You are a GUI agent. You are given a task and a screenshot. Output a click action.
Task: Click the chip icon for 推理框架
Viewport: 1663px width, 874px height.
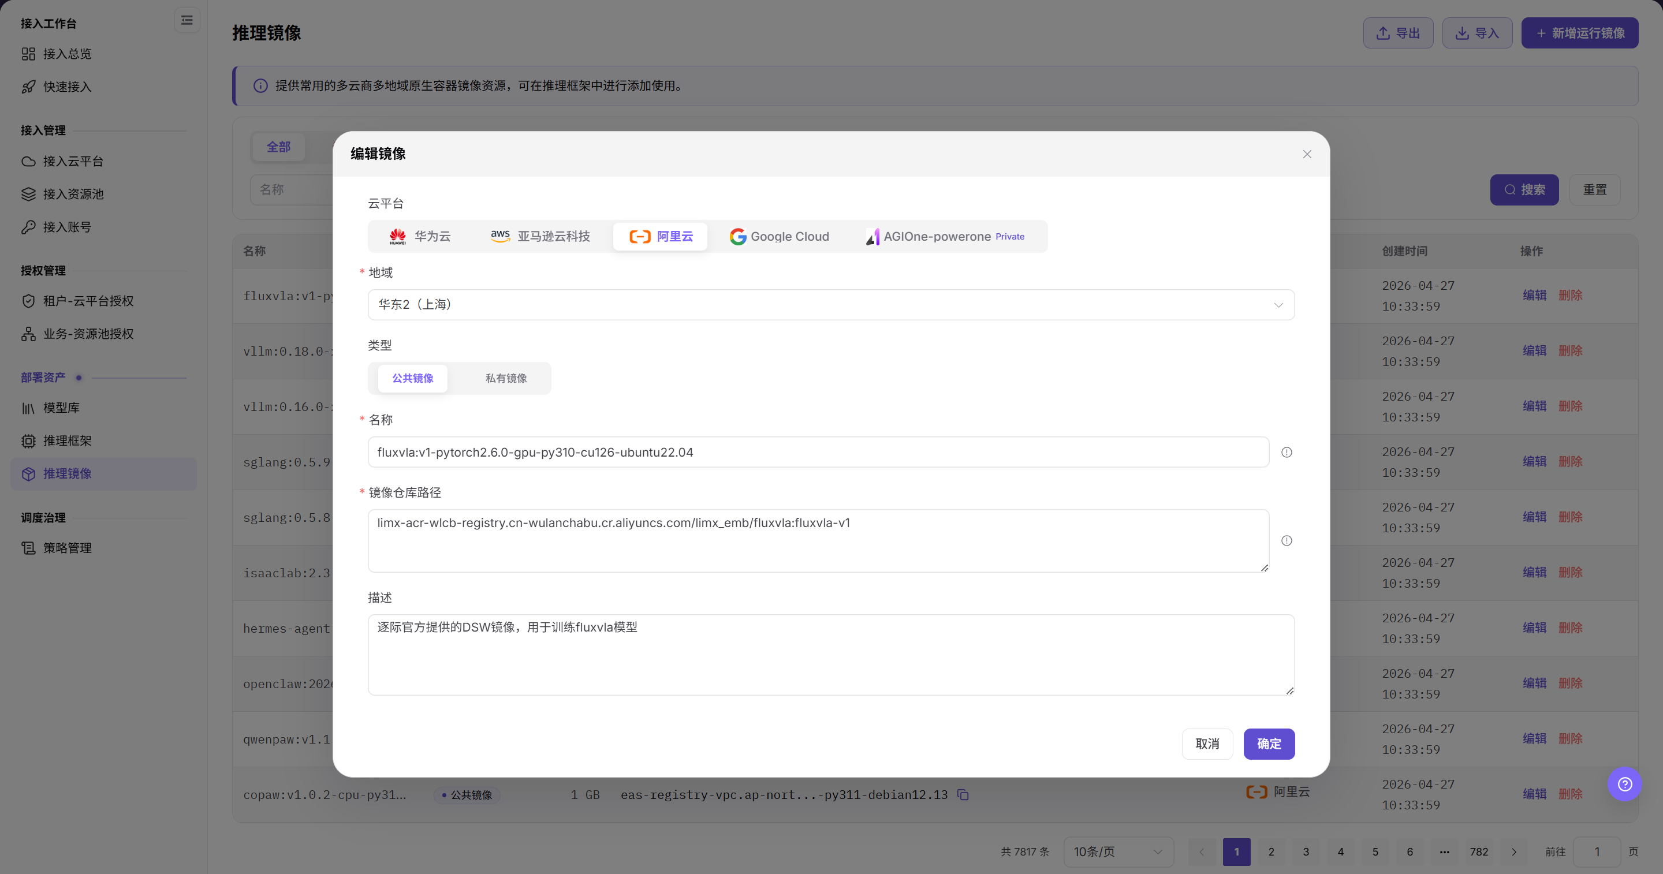[28, 441]
